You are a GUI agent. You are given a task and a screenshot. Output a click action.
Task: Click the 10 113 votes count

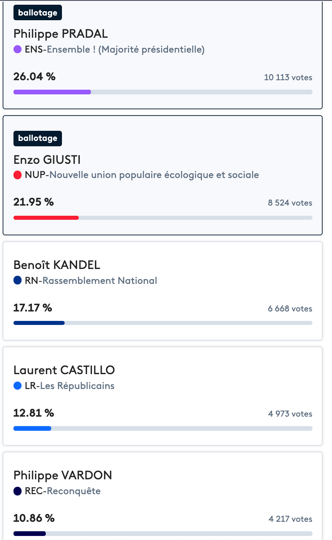point(288,78)
